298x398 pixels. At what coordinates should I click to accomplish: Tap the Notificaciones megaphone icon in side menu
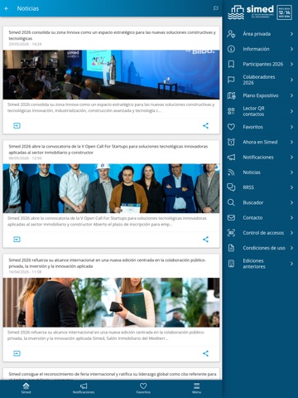(231, 158)
